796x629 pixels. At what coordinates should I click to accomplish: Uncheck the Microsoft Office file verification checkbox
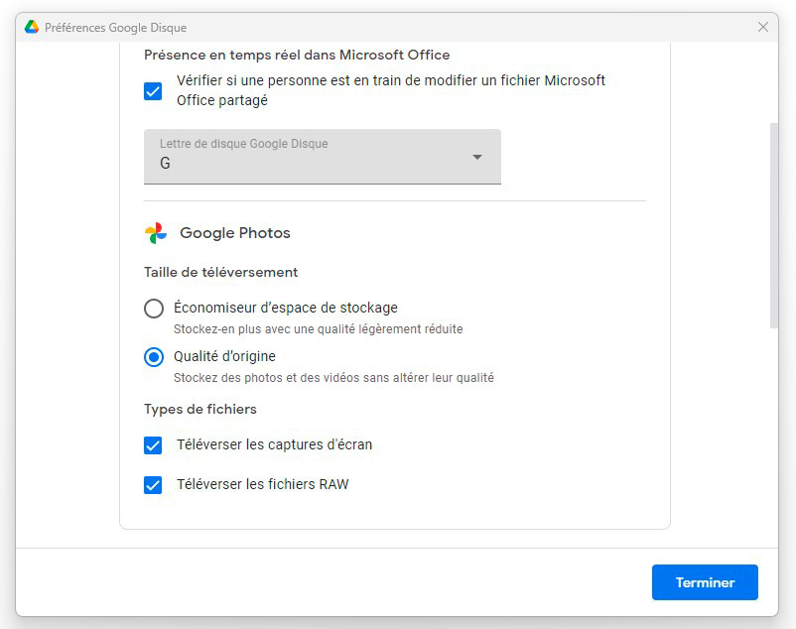[x=153, y=91]
